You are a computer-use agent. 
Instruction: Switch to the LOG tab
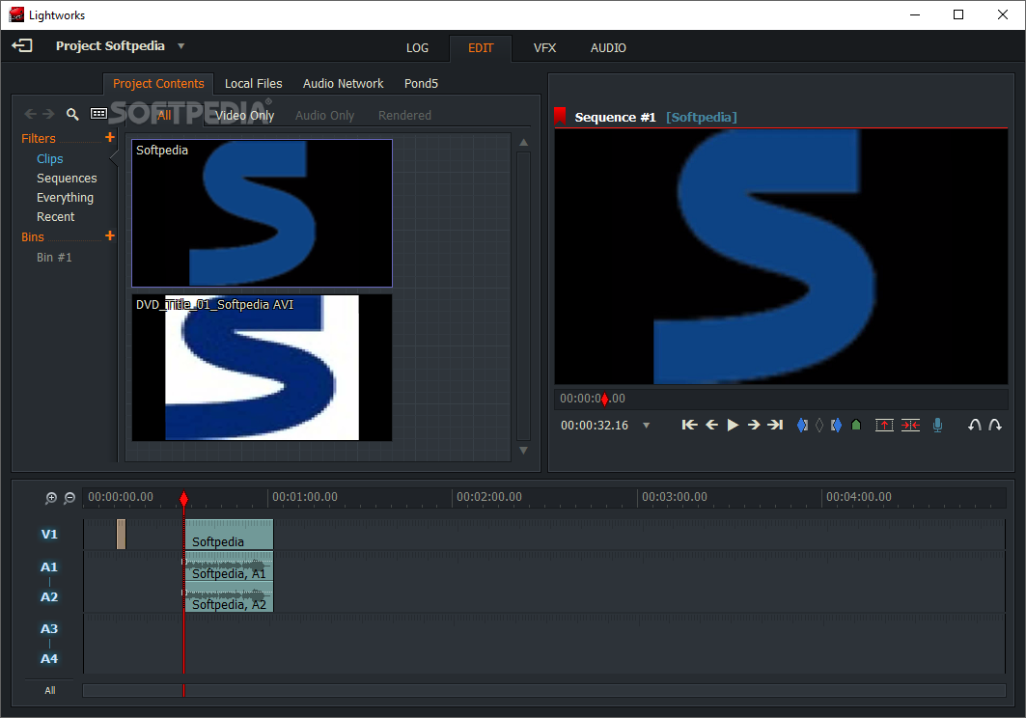pyautogui.click(x=417, y=48)
